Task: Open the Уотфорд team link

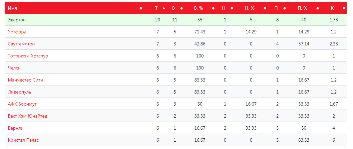Action: (17, 32)
